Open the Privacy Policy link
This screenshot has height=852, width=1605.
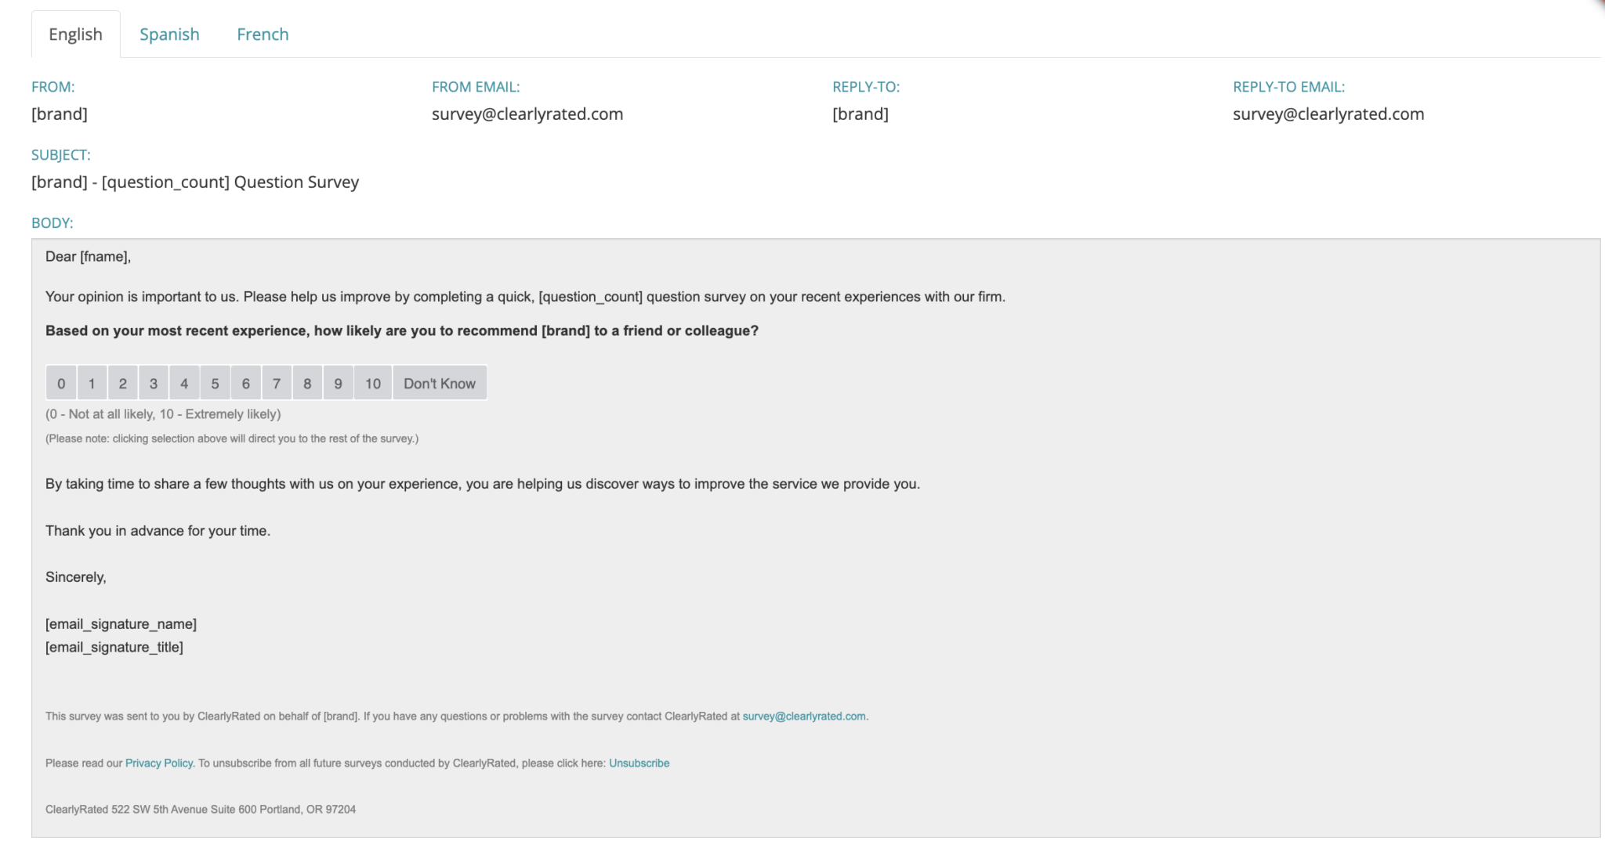tap(159, 764)
